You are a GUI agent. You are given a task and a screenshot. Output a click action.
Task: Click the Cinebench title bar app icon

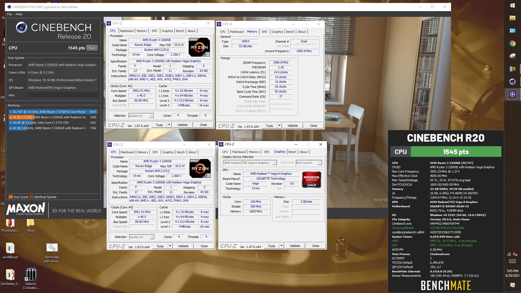tap(9, 7)
